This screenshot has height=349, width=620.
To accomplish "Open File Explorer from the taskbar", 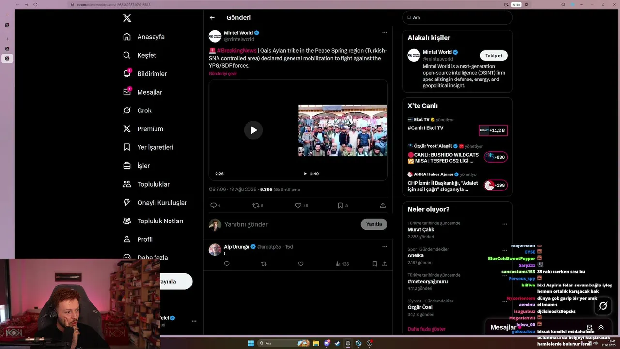I will click(x=316, y=343).
